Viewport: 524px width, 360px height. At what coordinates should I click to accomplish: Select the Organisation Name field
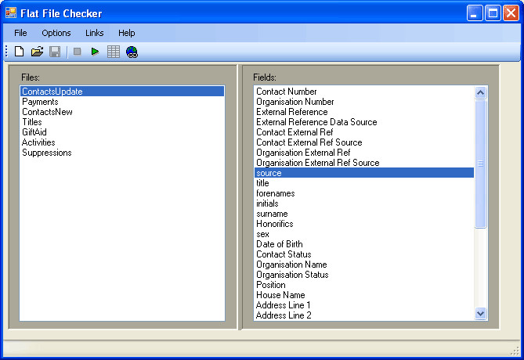(x=364, y=265)
